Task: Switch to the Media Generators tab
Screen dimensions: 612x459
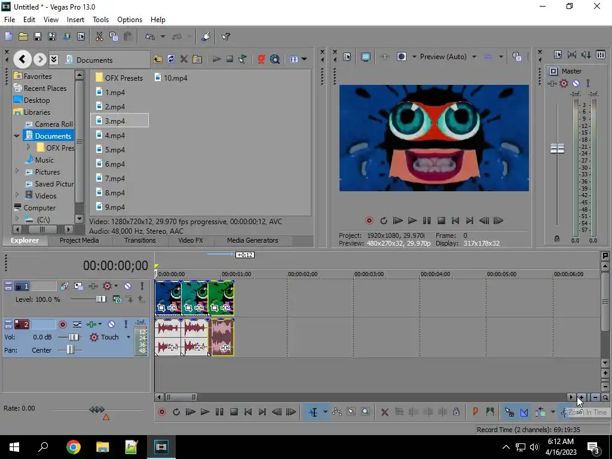Action: pos(253,240)
